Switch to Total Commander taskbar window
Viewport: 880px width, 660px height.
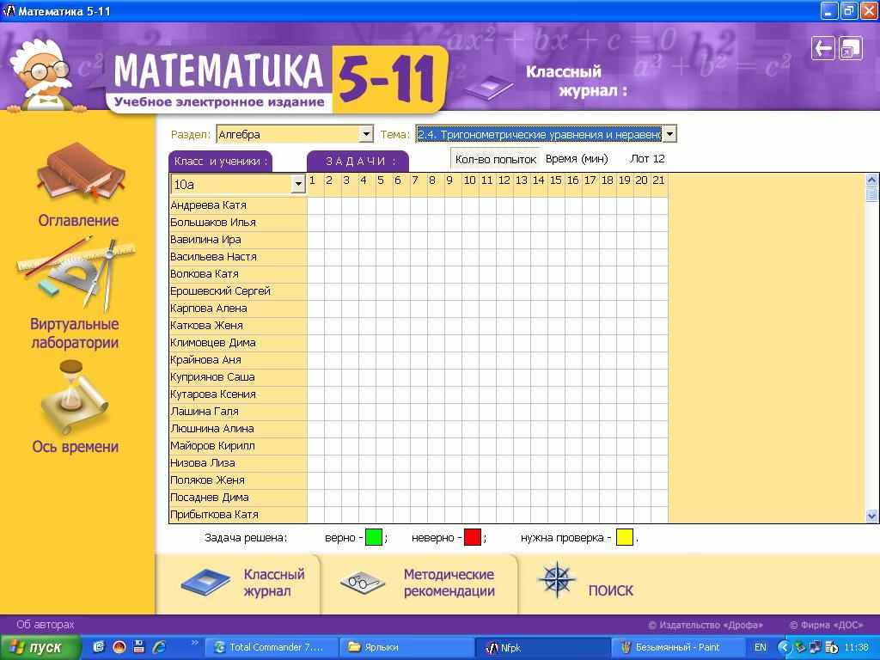[271, 648]
